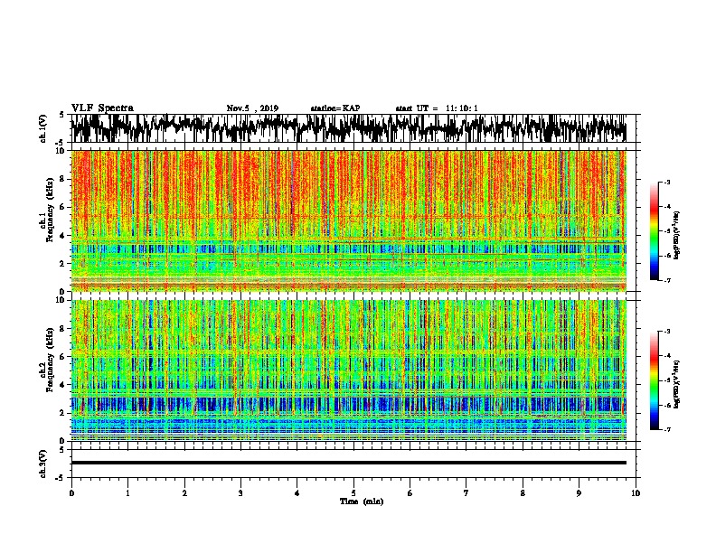Click the '2' kHz tick on ch.2 axis

click(63, 413)
